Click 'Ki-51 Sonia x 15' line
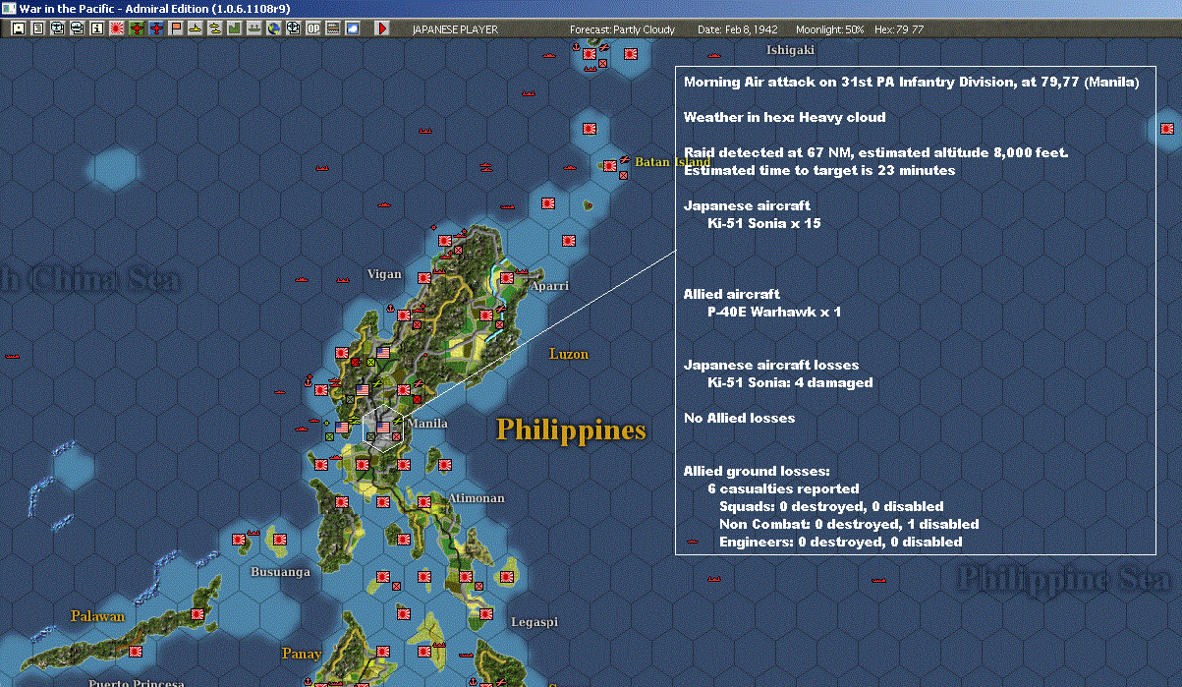The height and width of the screenshot is (687, 1182). tap(764, 223)
